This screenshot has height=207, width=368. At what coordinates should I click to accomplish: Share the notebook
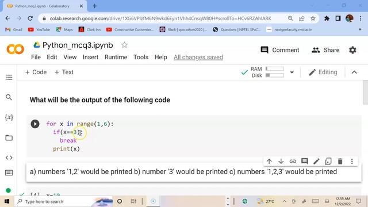[325, 50]
